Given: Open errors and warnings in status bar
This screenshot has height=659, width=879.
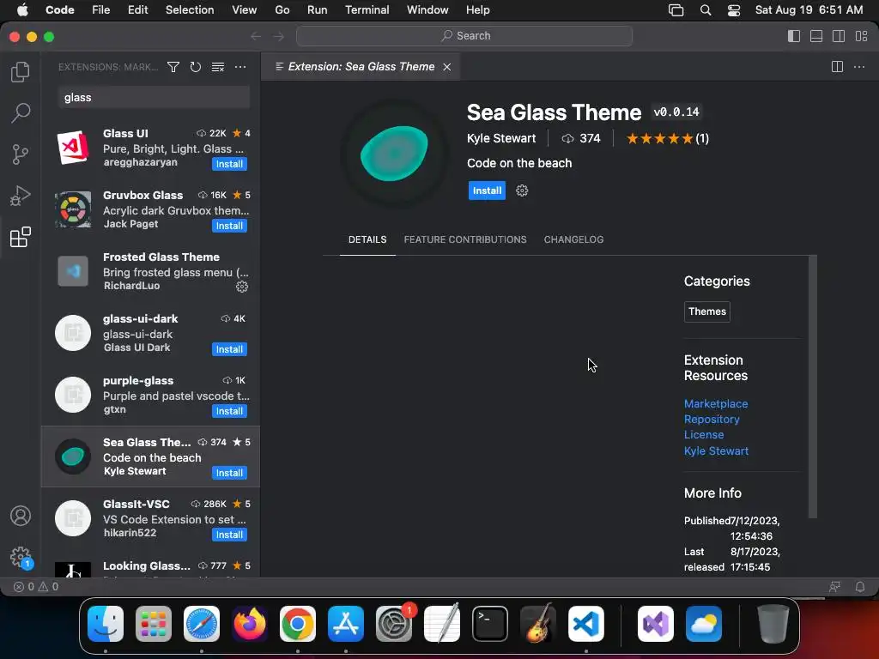Looking at the screenshot, I should coord(36,587).
